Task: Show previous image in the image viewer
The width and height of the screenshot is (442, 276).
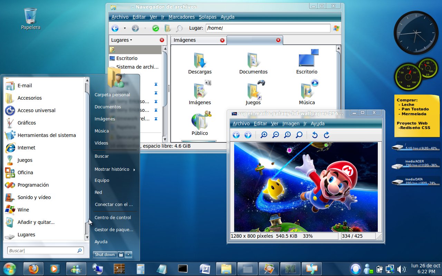Action: tap(236, 135)
